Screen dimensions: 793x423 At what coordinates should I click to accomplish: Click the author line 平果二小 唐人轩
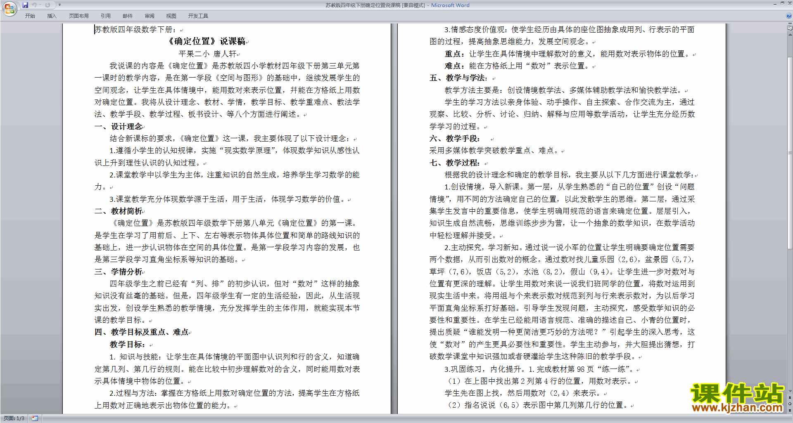click(208, 54)
